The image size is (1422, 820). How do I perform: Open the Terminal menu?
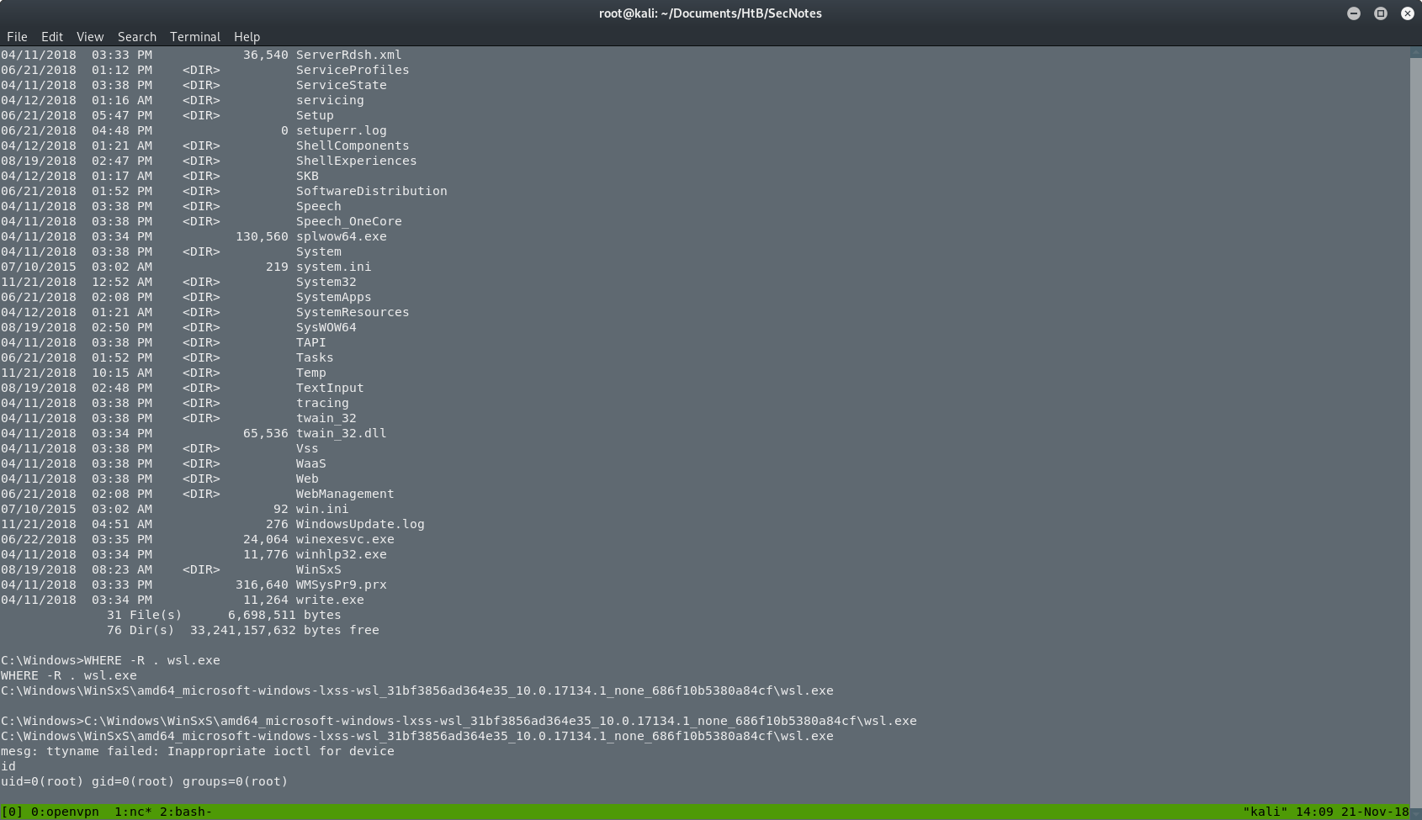[194, 36]
